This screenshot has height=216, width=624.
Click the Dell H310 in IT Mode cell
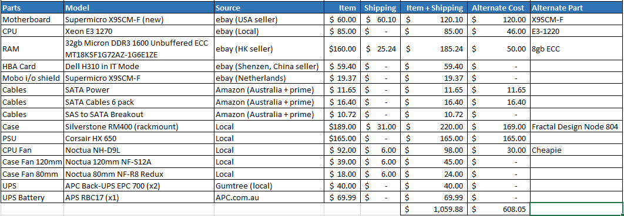(x=139, y=67)
